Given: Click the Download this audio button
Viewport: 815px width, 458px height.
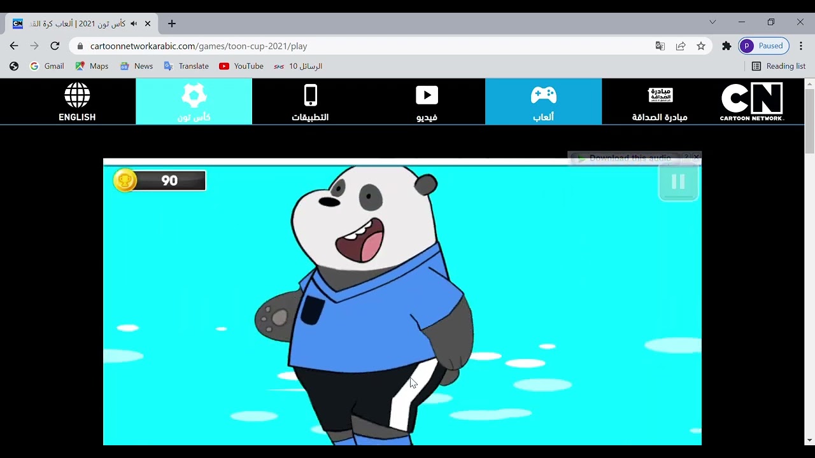Looking at the screenshot, I should (624, 158).
